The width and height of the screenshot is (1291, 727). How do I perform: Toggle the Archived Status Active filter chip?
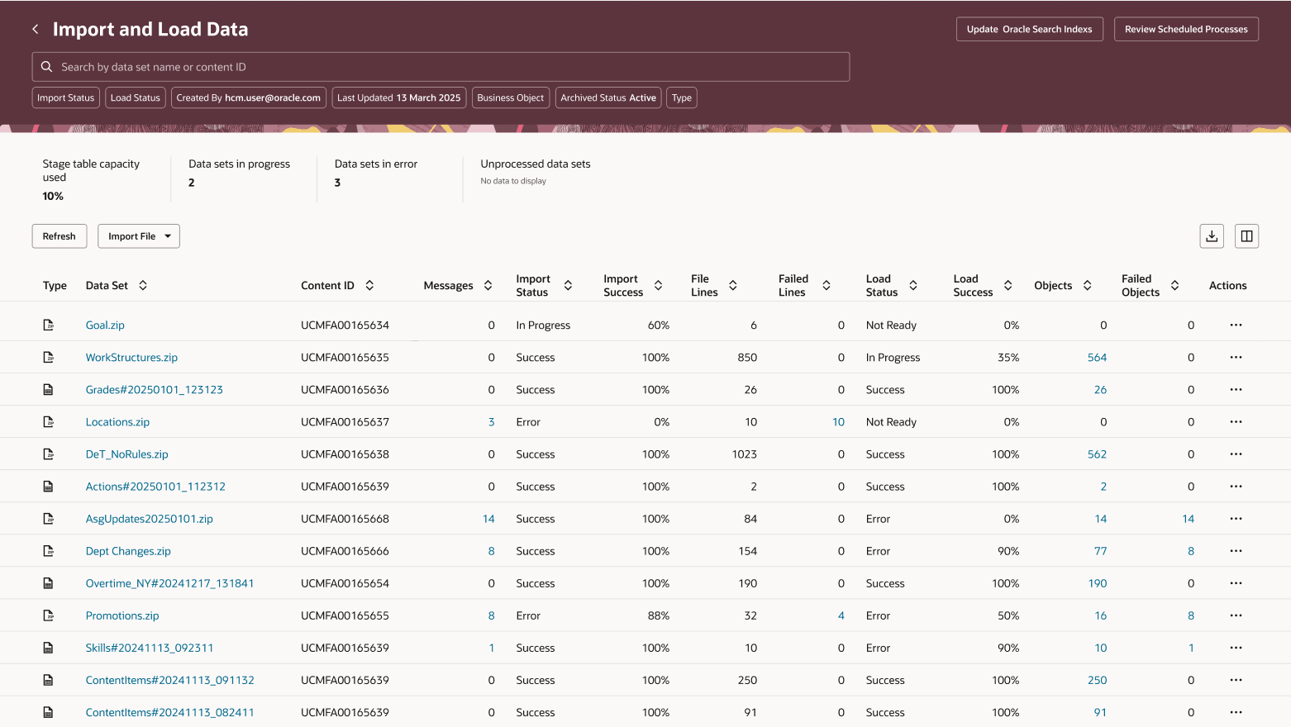608,97
